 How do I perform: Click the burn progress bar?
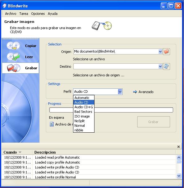[111, 110]
